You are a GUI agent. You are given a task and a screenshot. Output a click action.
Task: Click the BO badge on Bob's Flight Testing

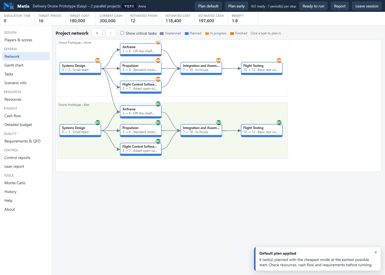279,123
